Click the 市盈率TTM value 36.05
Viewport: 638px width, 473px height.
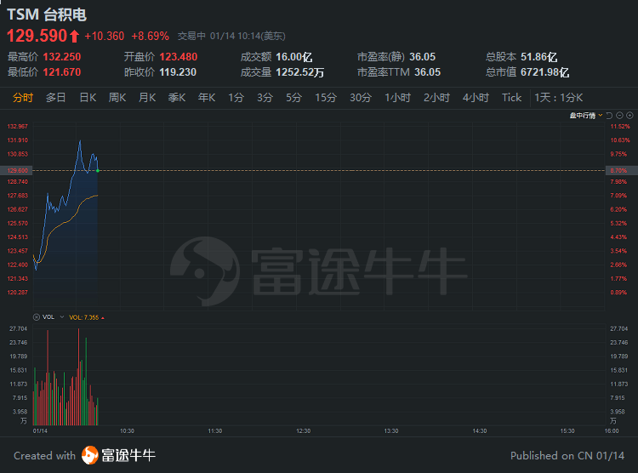tap(428, 72)
